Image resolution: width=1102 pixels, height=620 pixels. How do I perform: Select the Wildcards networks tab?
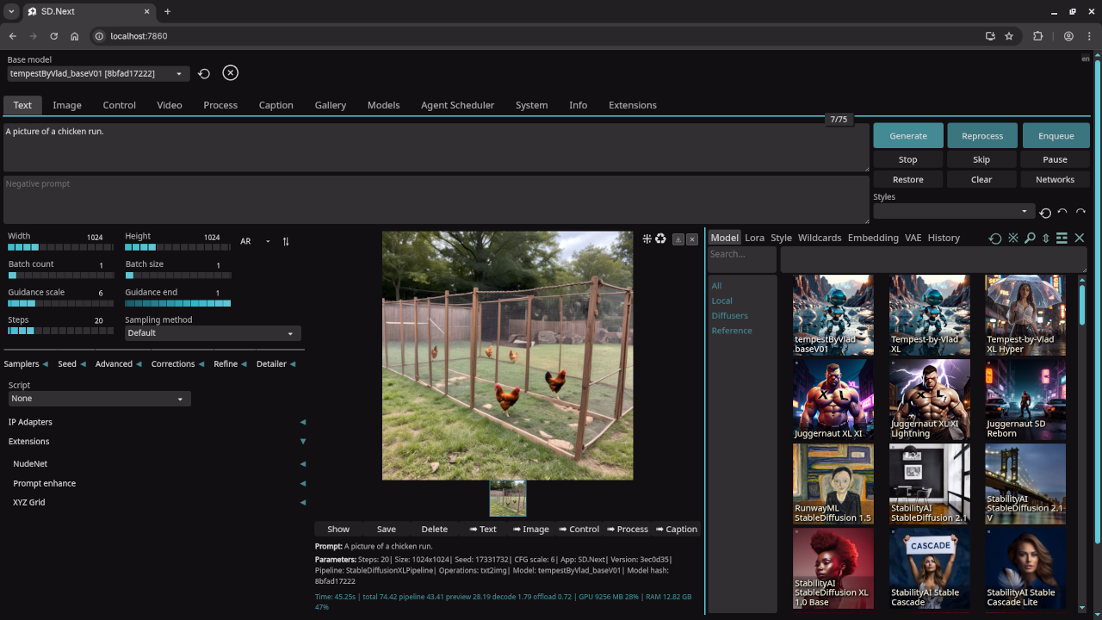820,238
